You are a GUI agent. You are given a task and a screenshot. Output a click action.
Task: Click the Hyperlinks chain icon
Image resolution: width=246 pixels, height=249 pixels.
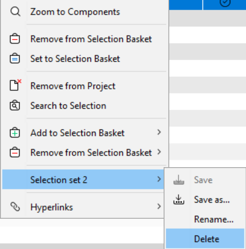click(x=15, y=207)
